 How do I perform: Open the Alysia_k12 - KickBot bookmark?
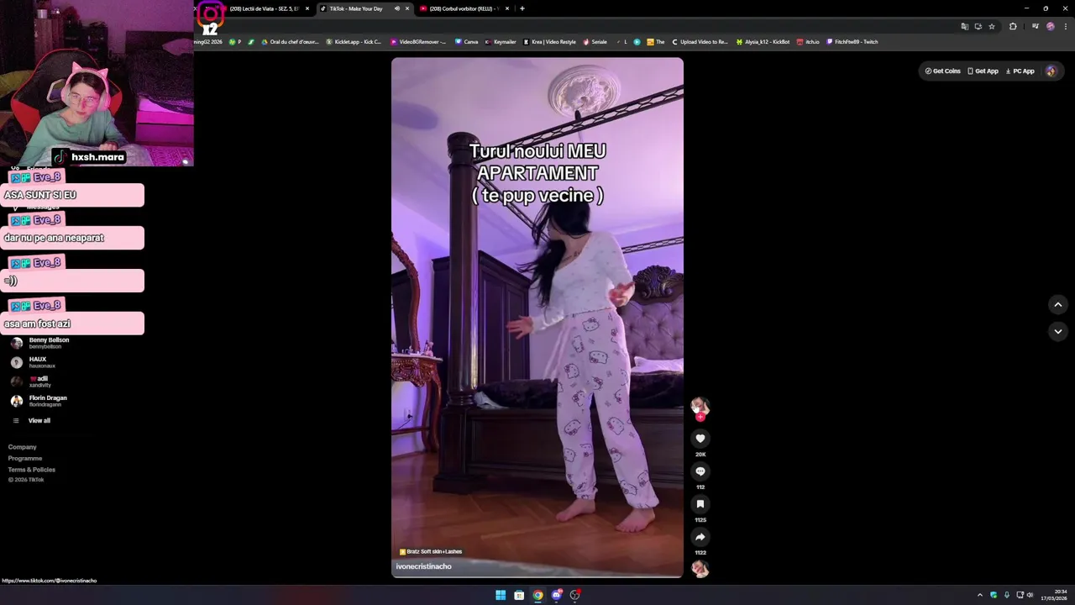tap(763, 42)
